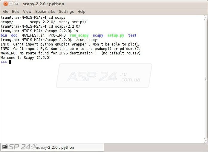Maximize the terminal window
The image size is (208, 152).
pos(16,4)
